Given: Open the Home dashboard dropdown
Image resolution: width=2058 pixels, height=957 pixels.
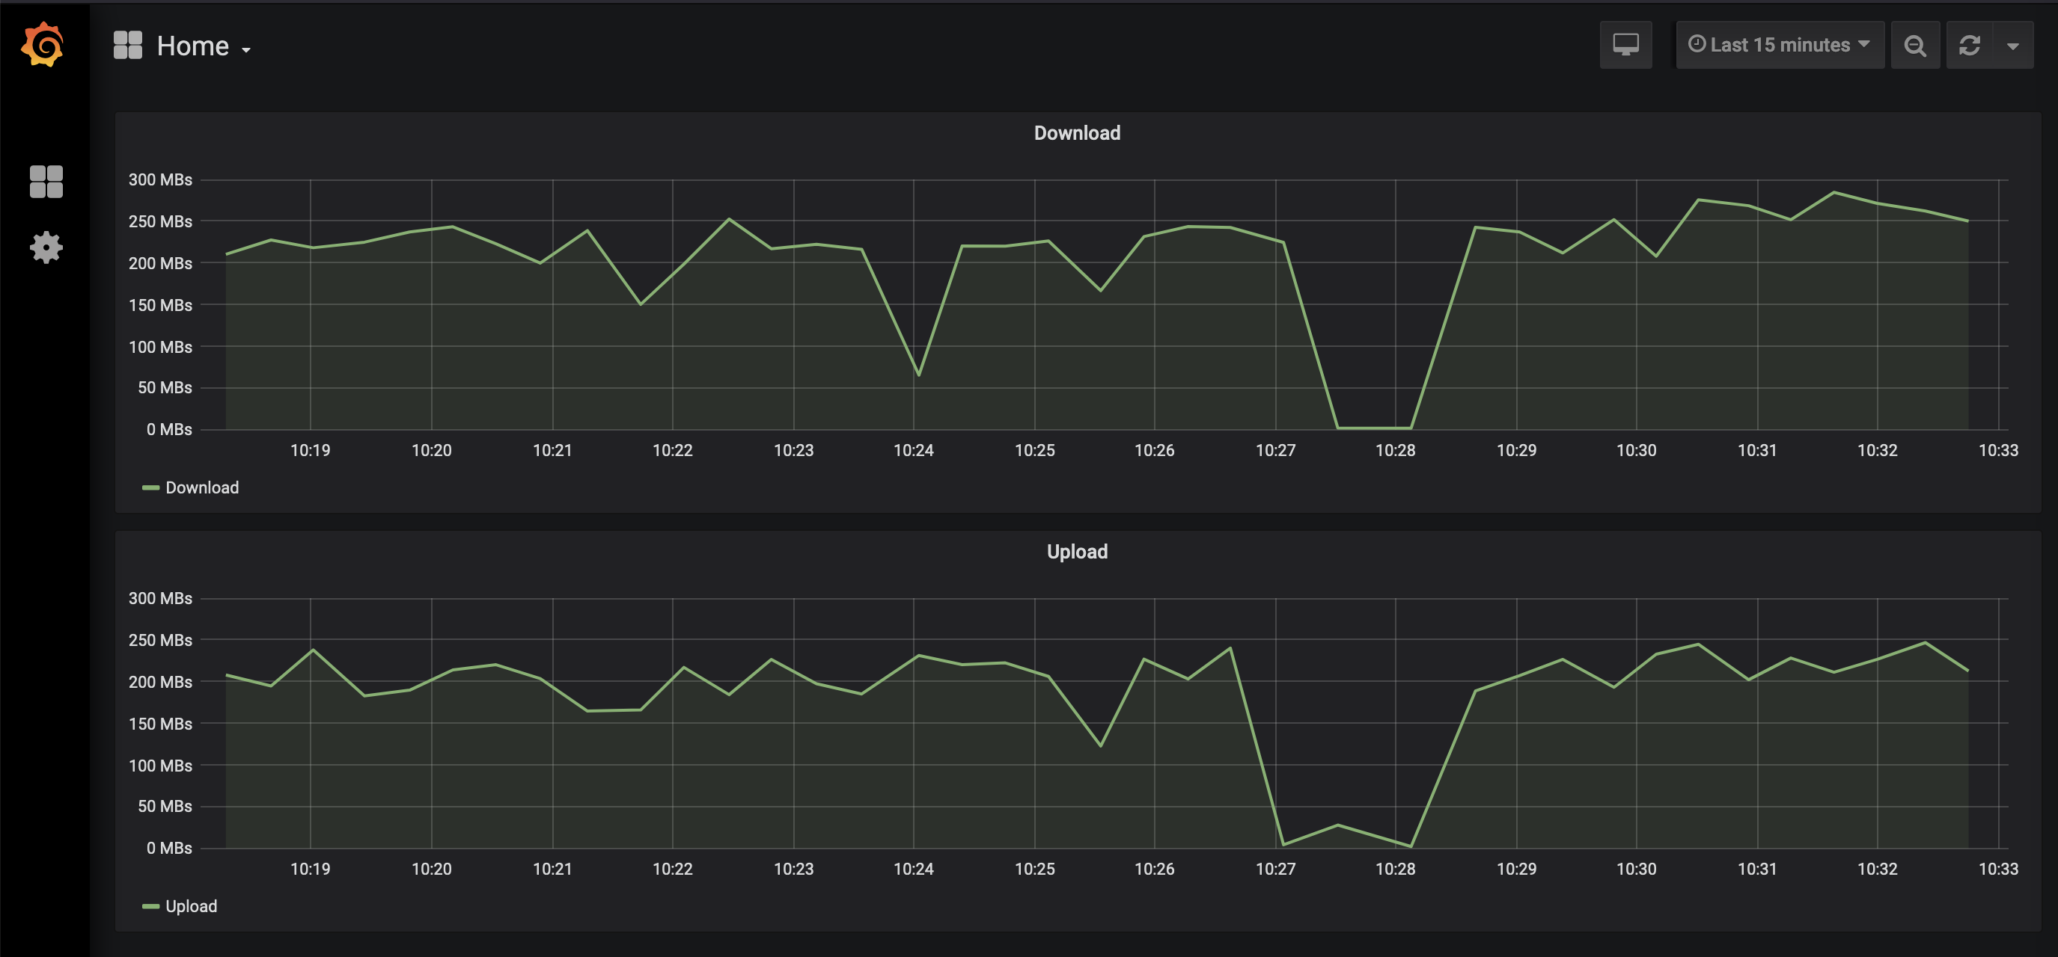Looking at the screenshot, I should click(246, 49).
